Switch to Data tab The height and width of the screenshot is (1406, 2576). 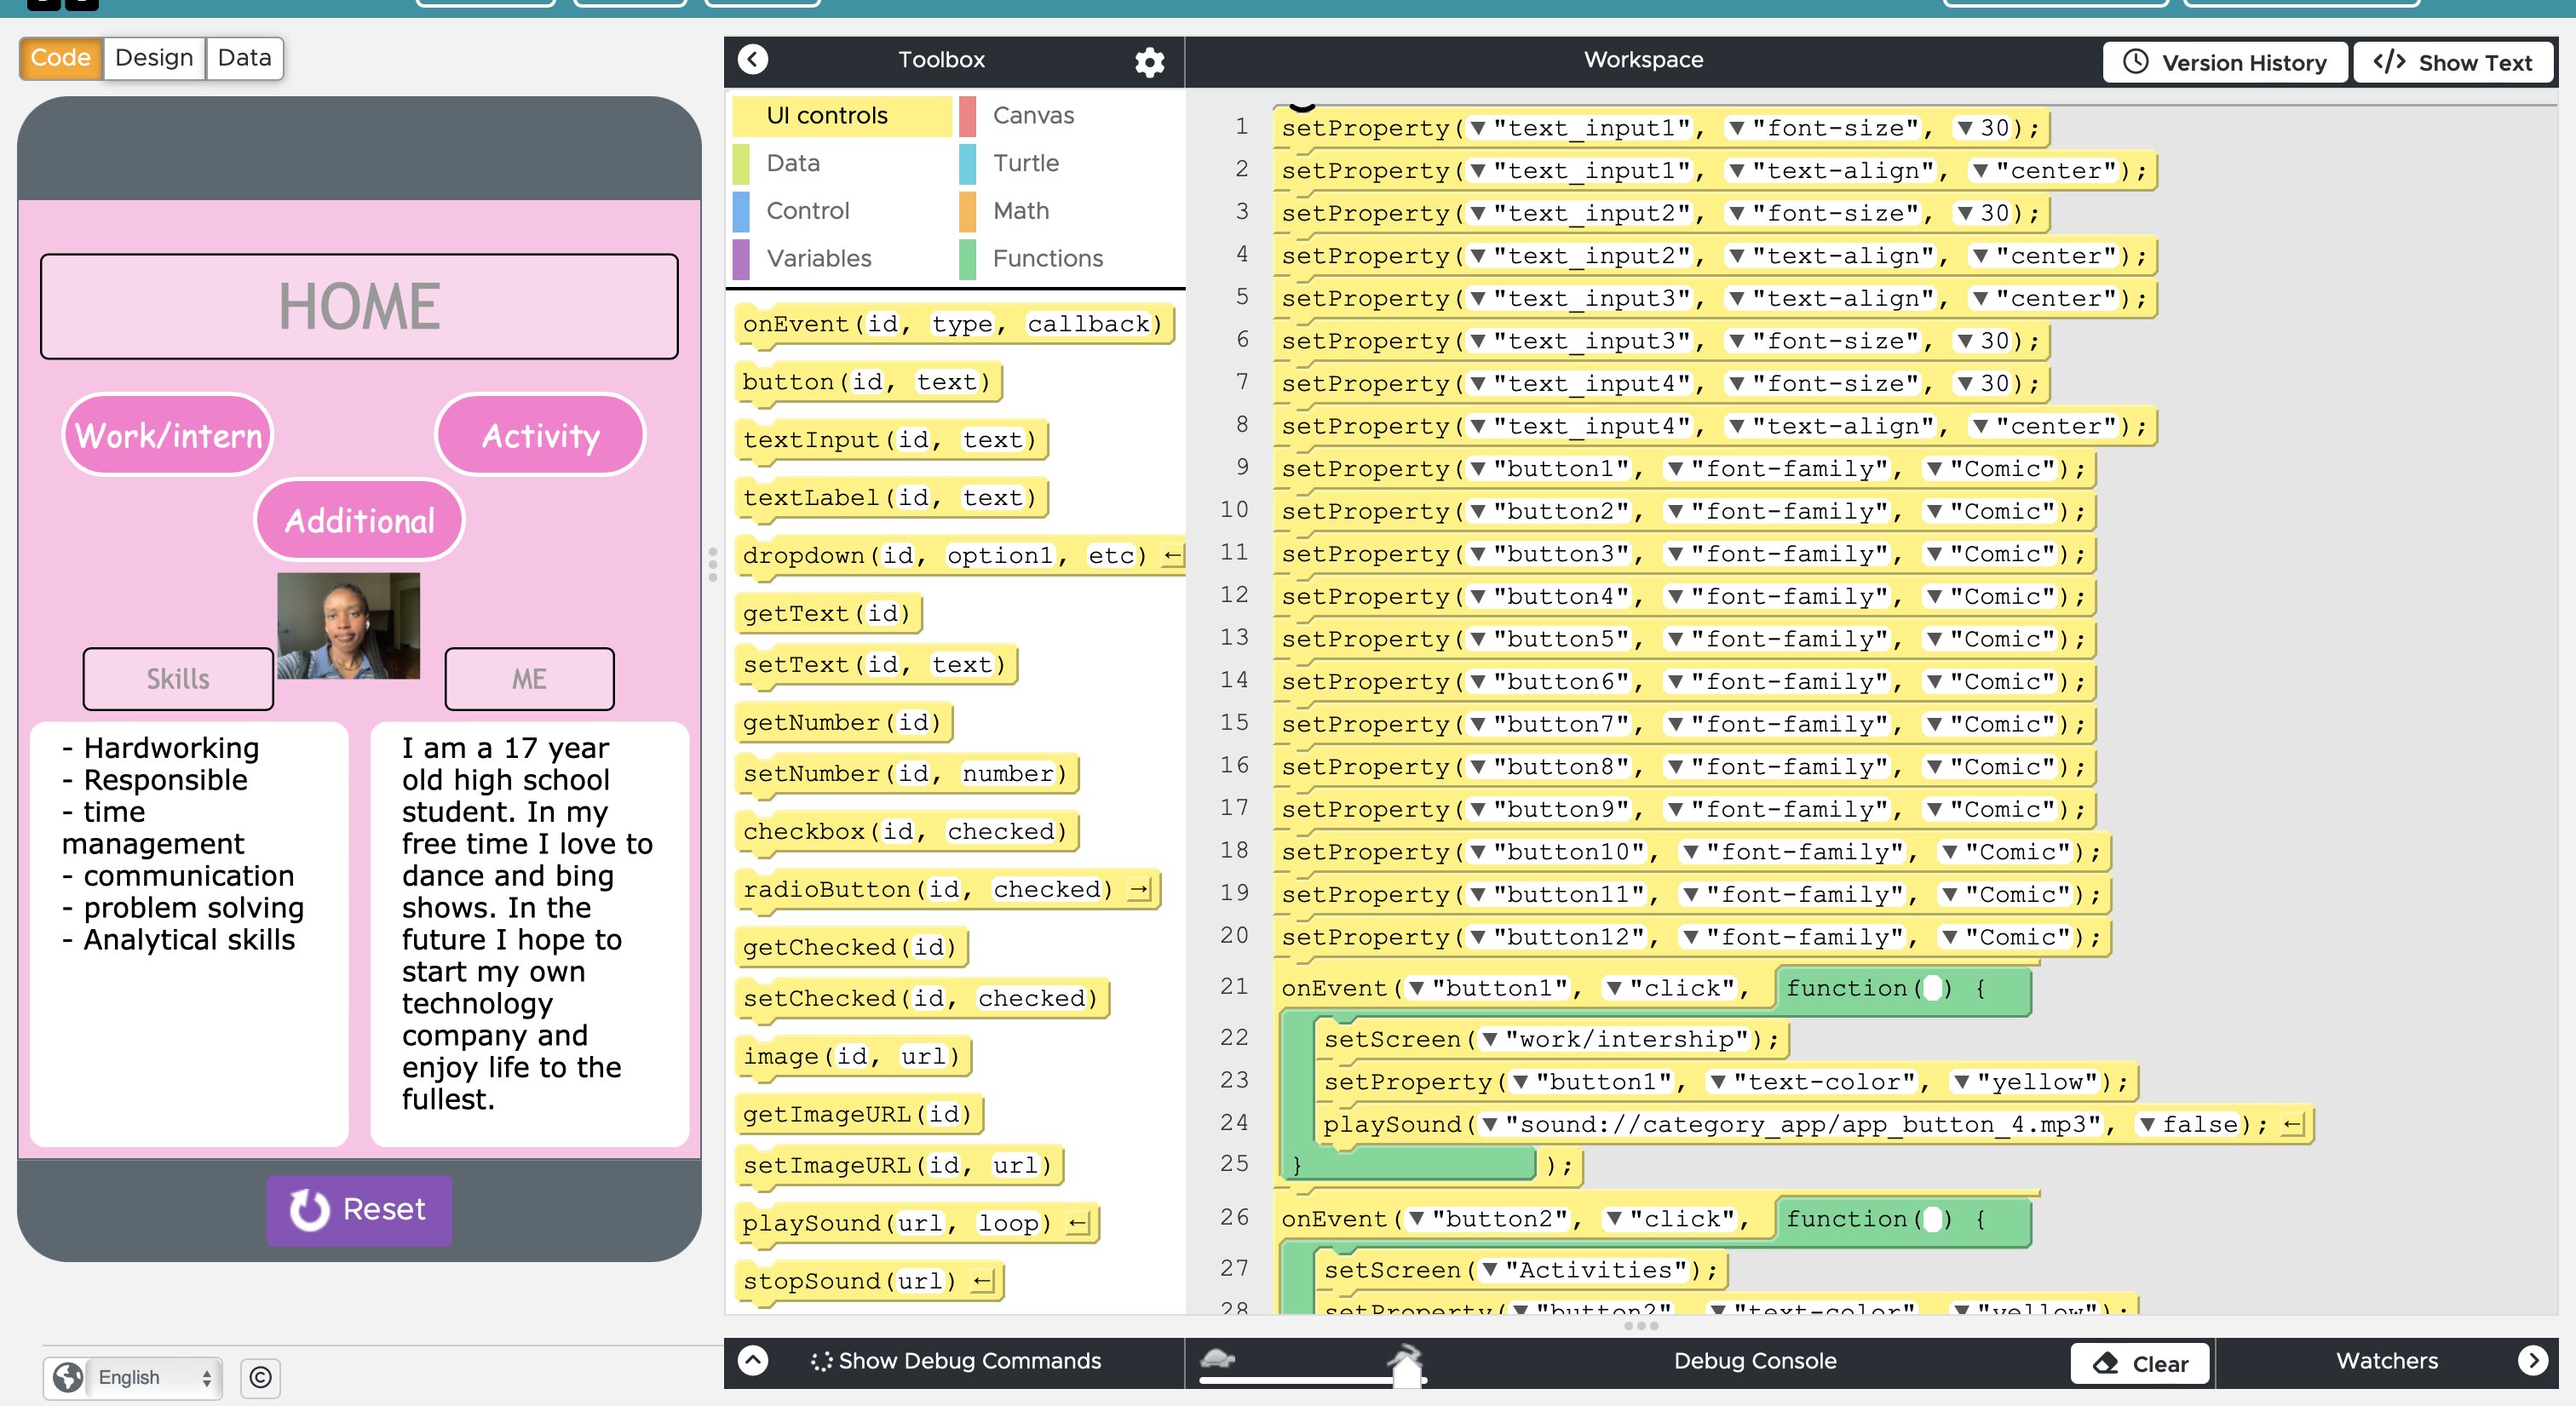click(x=244, y=58)
